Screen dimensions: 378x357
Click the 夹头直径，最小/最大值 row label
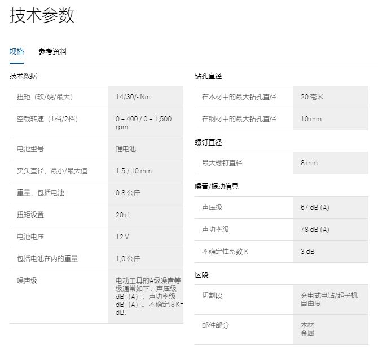click(52, 171)
